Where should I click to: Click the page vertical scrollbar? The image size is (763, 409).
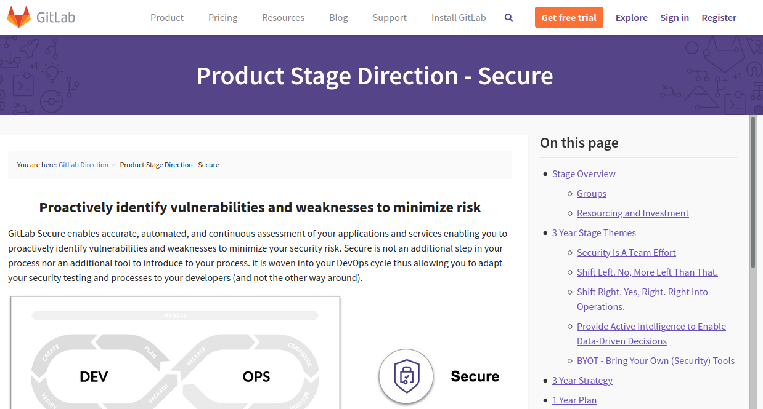[x=753, y=262]
